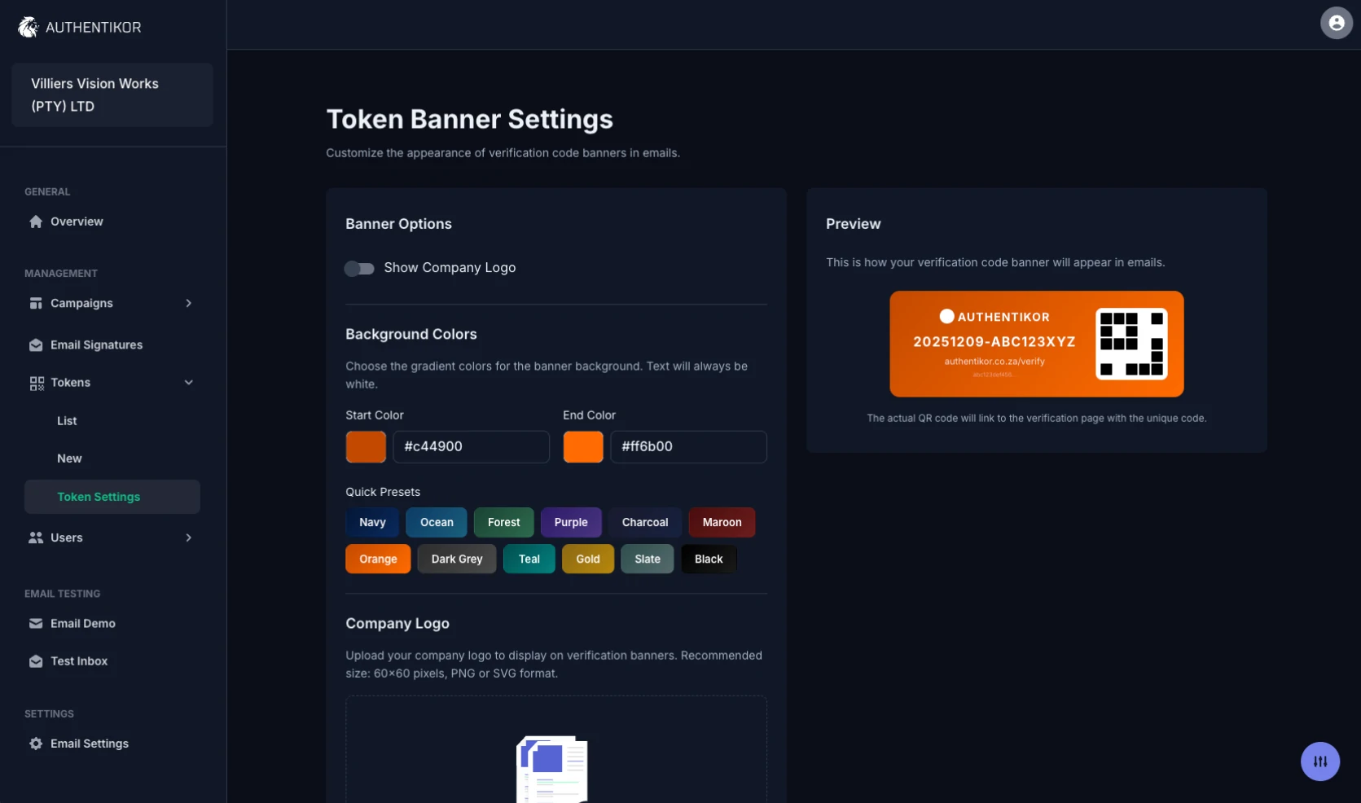Apply the Maroon quick preset

click(x=721, y=522)
